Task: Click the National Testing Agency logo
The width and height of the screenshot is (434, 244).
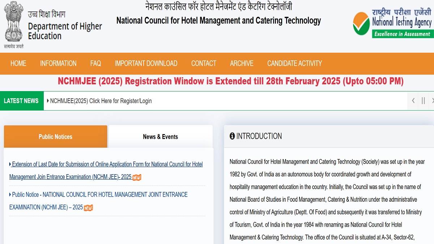Action: pyautogui.click(x=392, y=23)
